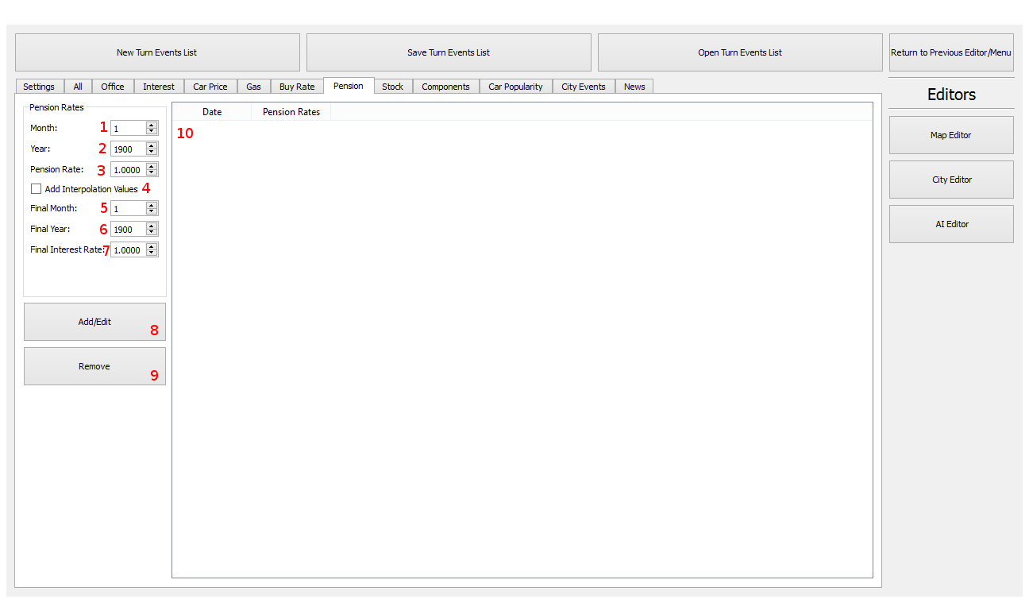Enable Add Interpolation Values checkbox
Screen dimensions: 1029x603
pos(37,189)
